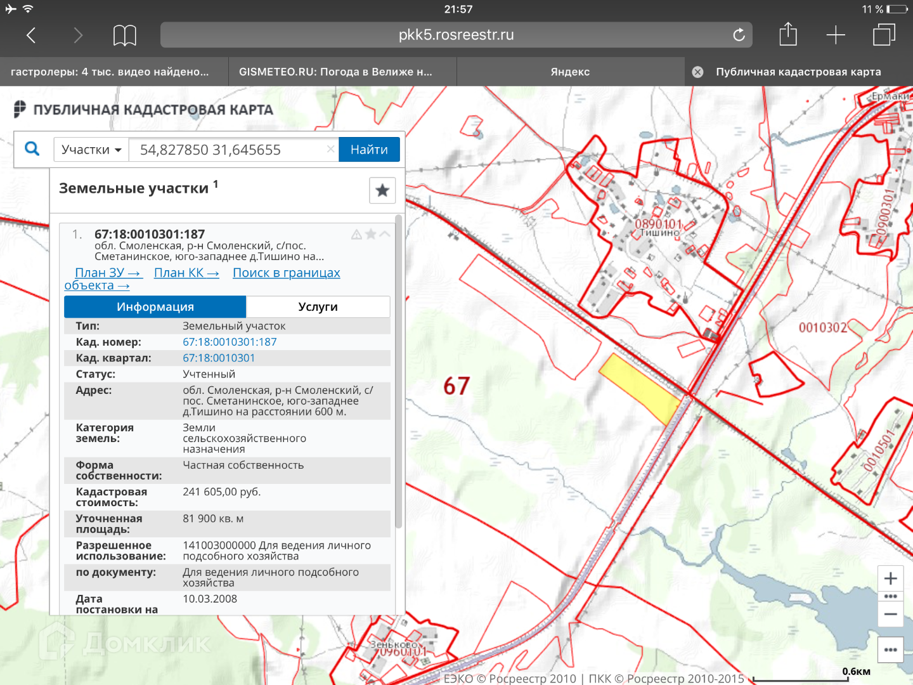Zoom out the map with minus

(x=890, y=614)
